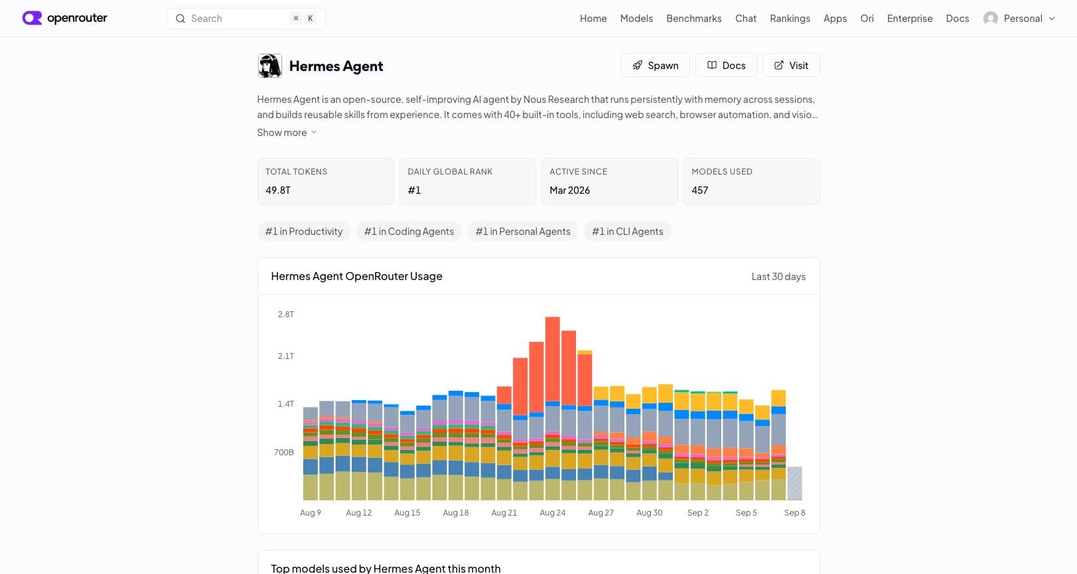Select the #1 in Coding Agents tag
1077x574 pixels.
coord(409,232)
